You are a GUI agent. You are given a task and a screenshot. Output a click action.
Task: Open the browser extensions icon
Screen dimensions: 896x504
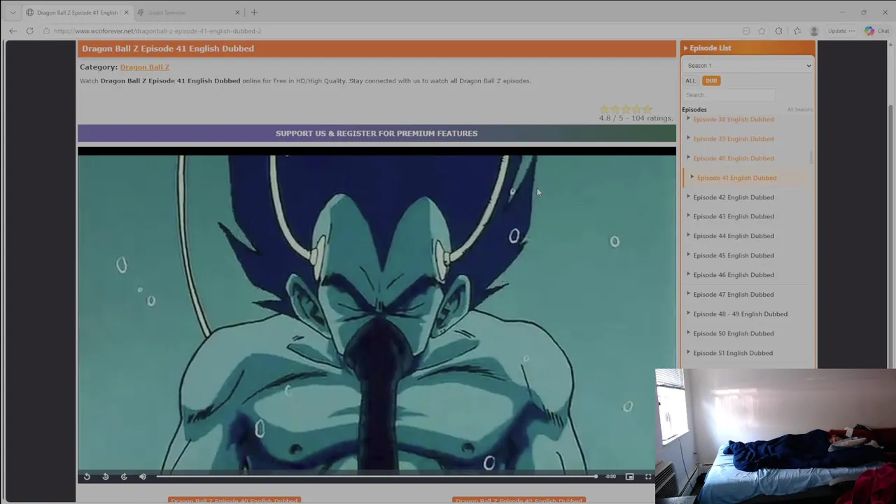[778, 31]
